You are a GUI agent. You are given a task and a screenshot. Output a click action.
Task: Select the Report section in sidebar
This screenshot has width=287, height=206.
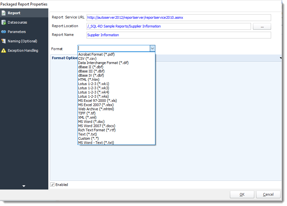13,13
